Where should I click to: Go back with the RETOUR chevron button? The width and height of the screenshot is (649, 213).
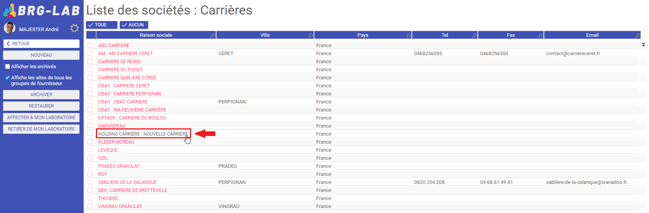[x=41, y=44]
